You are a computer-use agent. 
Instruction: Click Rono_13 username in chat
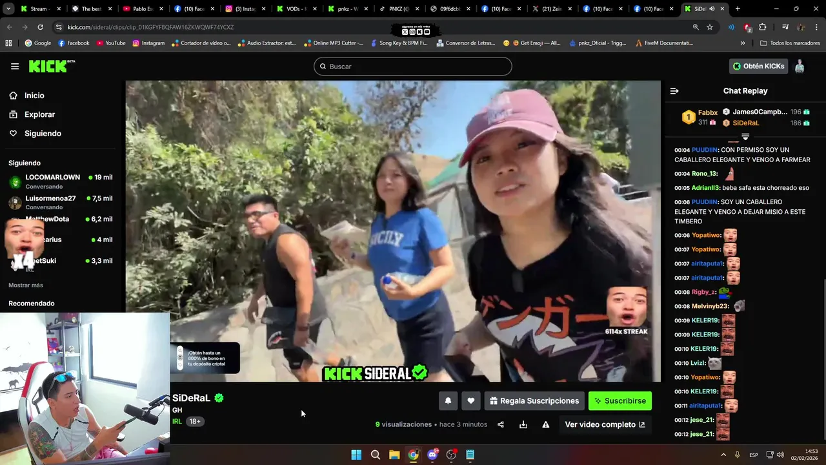point(705,174)
